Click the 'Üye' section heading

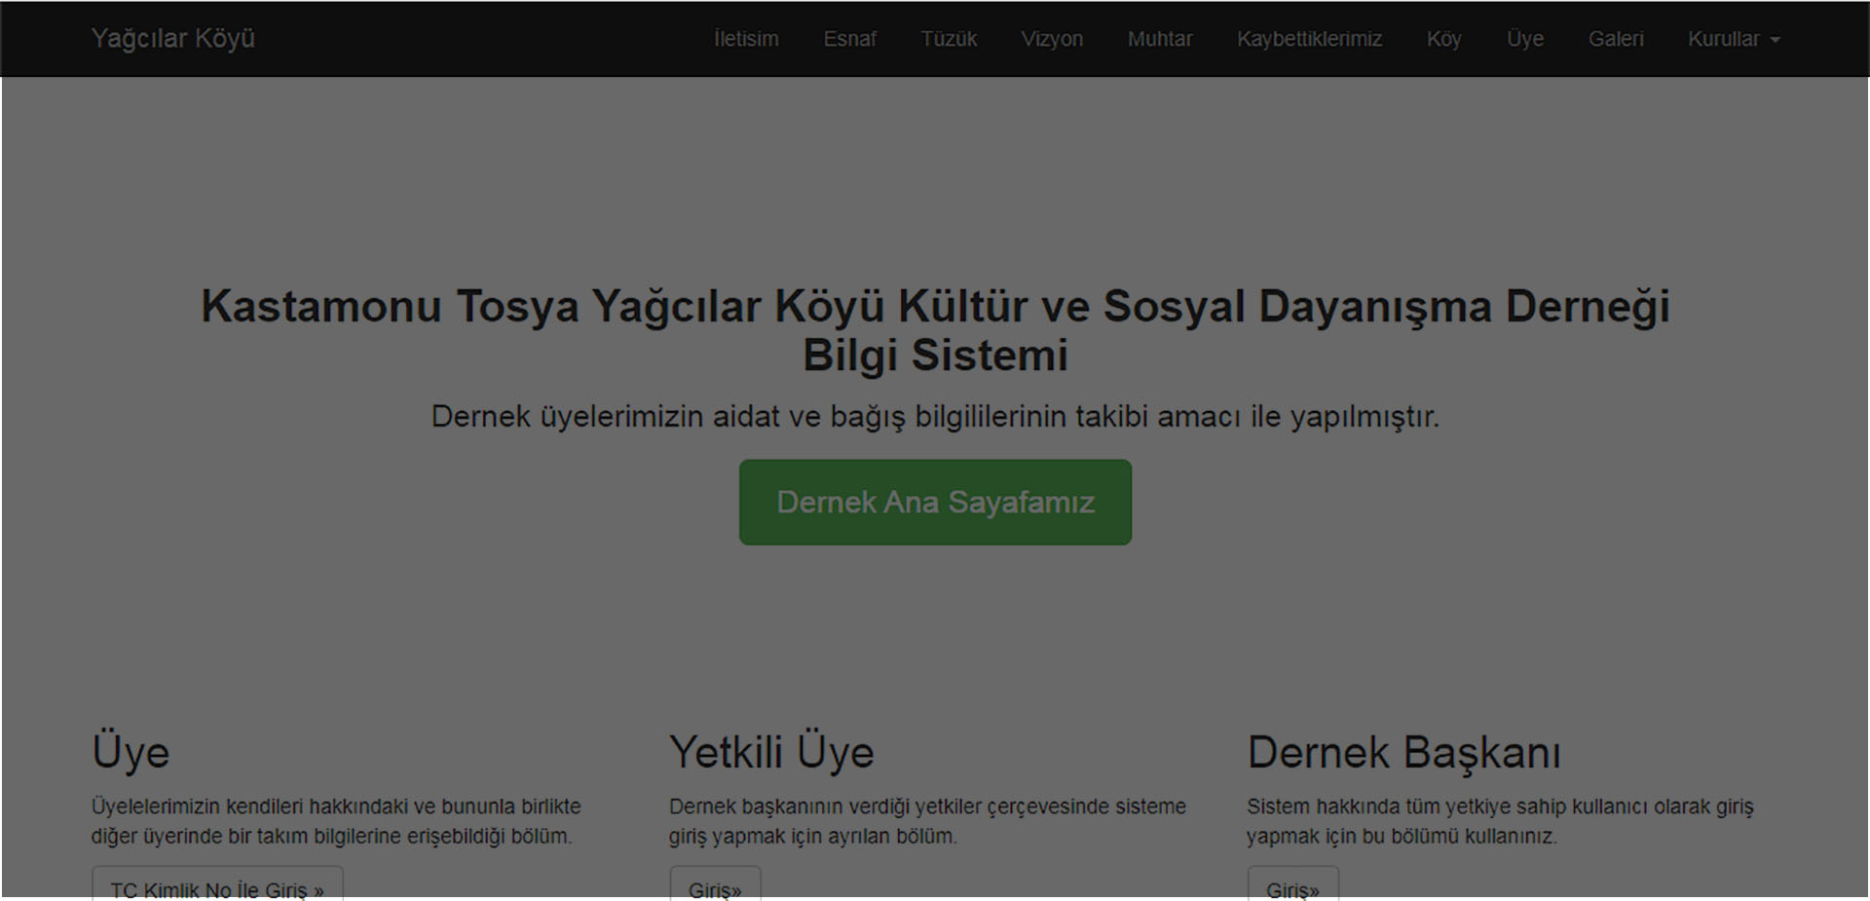coord(131,752)
